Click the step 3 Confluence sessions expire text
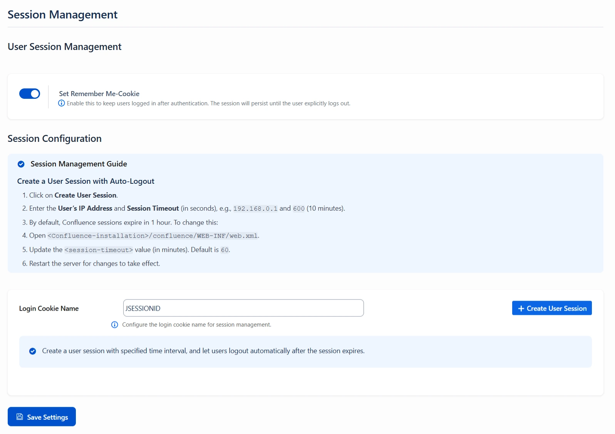The width and height of the screenshot is (615, 434). tap(124, 223)
